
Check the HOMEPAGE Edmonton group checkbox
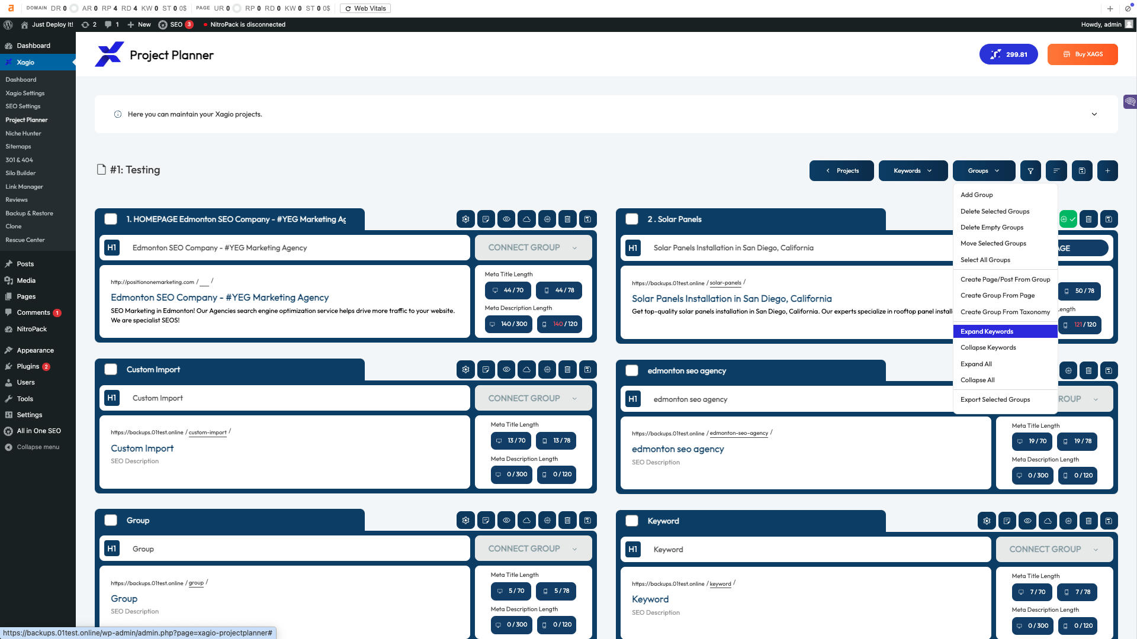pos(111,219)
